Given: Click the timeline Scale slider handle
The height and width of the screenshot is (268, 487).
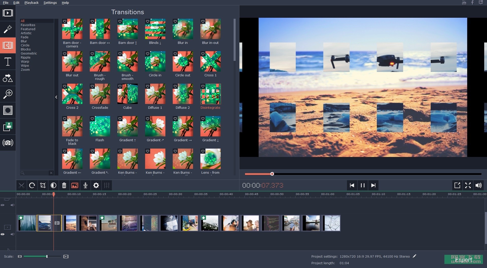Looking at the screenshot, I should click(47, 257).
